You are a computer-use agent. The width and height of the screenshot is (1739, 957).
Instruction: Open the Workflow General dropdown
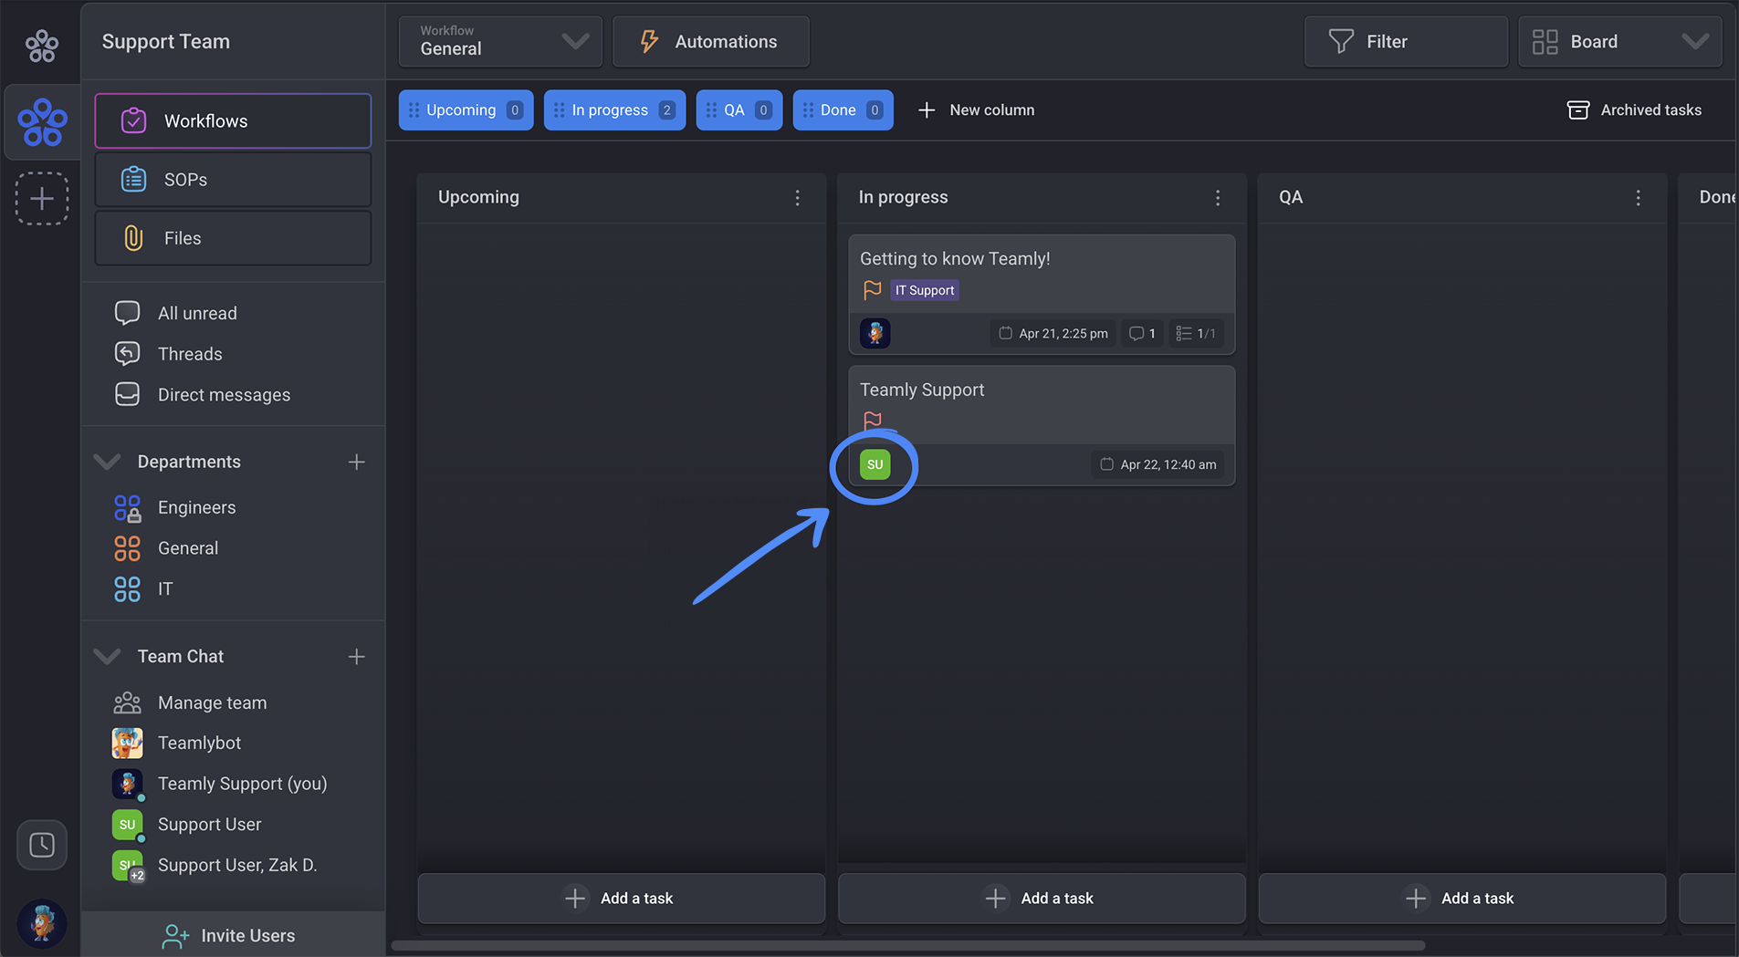point(500,41)
